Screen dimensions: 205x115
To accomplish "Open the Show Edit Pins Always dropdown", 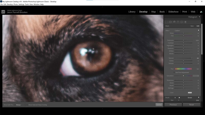I will 19,105.
